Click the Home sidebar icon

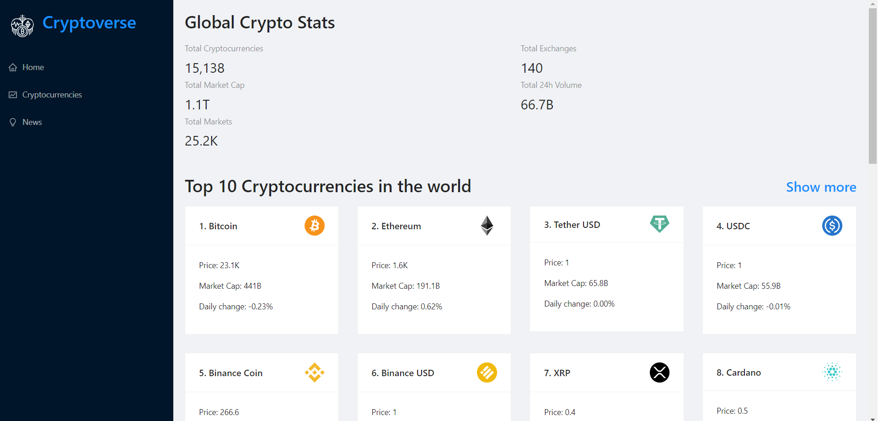[x=12, y=67]
